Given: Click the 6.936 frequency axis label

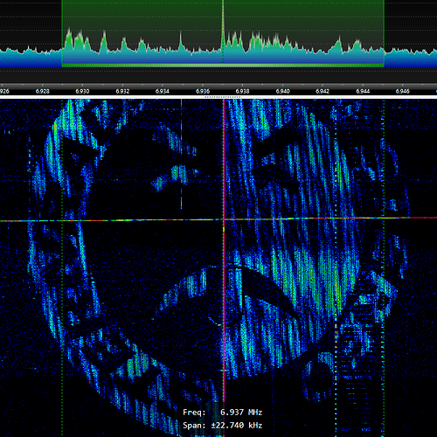Looking at the screenshot, I should (203, 91).
